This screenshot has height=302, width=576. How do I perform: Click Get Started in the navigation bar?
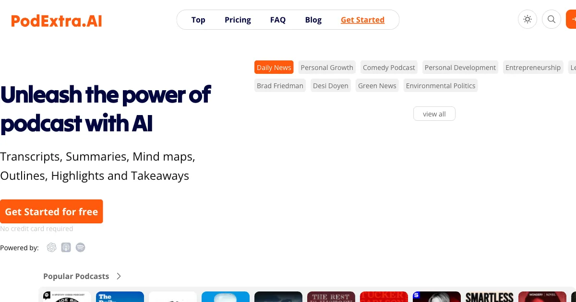[x=362, y=20]
